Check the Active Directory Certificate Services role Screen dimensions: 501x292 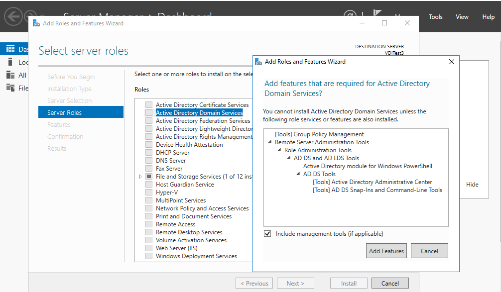click(x=149, y=105)
